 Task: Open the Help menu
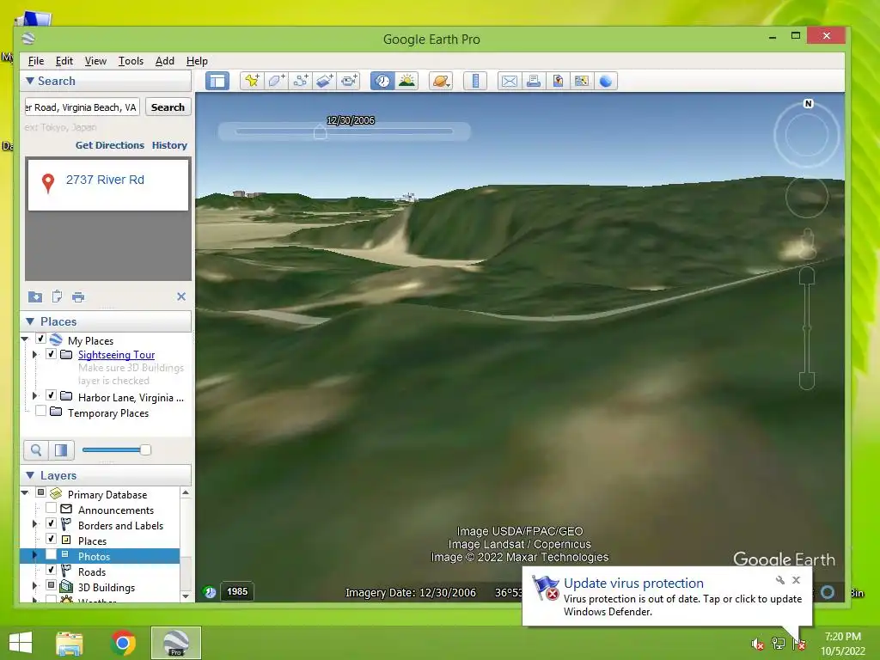197,61
